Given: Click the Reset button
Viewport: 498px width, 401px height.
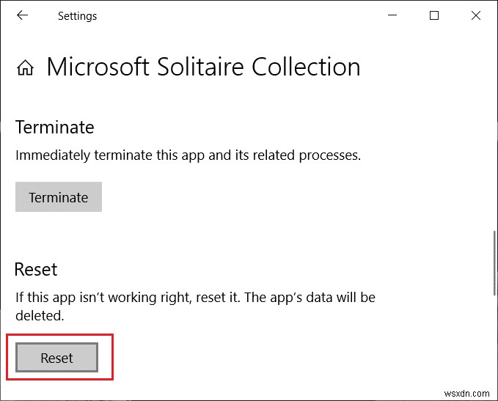Looking at the screenshot, I should (x=57, y=358).
